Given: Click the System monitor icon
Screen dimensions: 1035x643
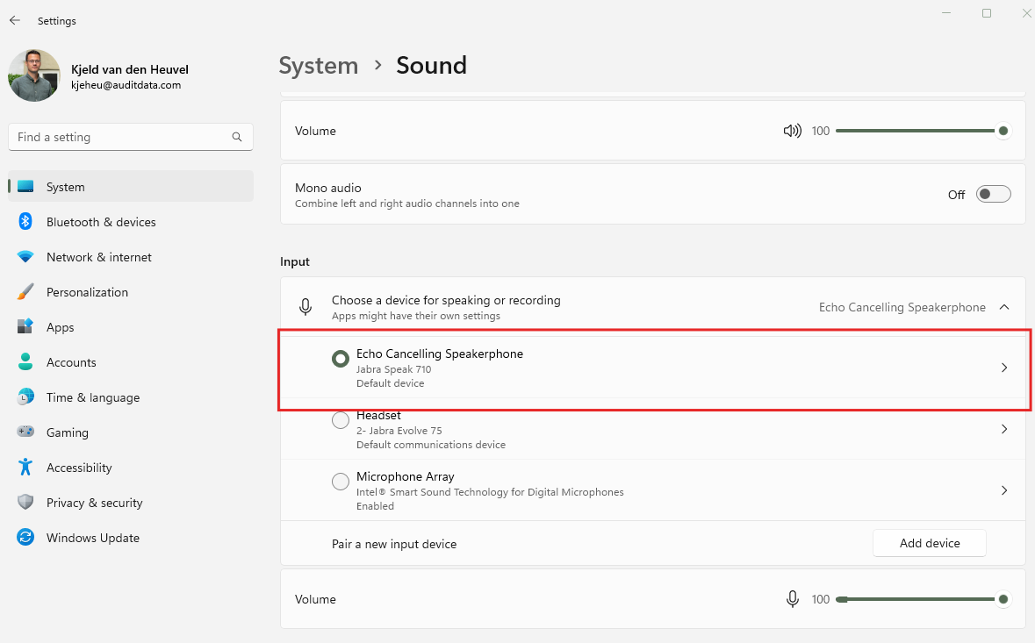Looking at the screenshot, I should [25, 187].
